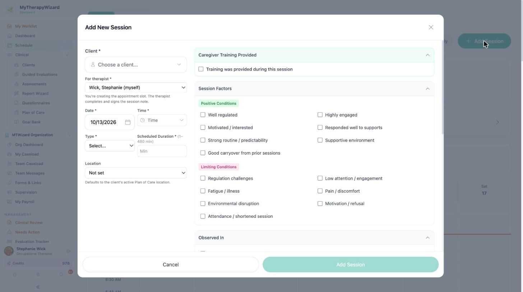
Task: Click the Org Dashboard icon
Action: point(10,145)
